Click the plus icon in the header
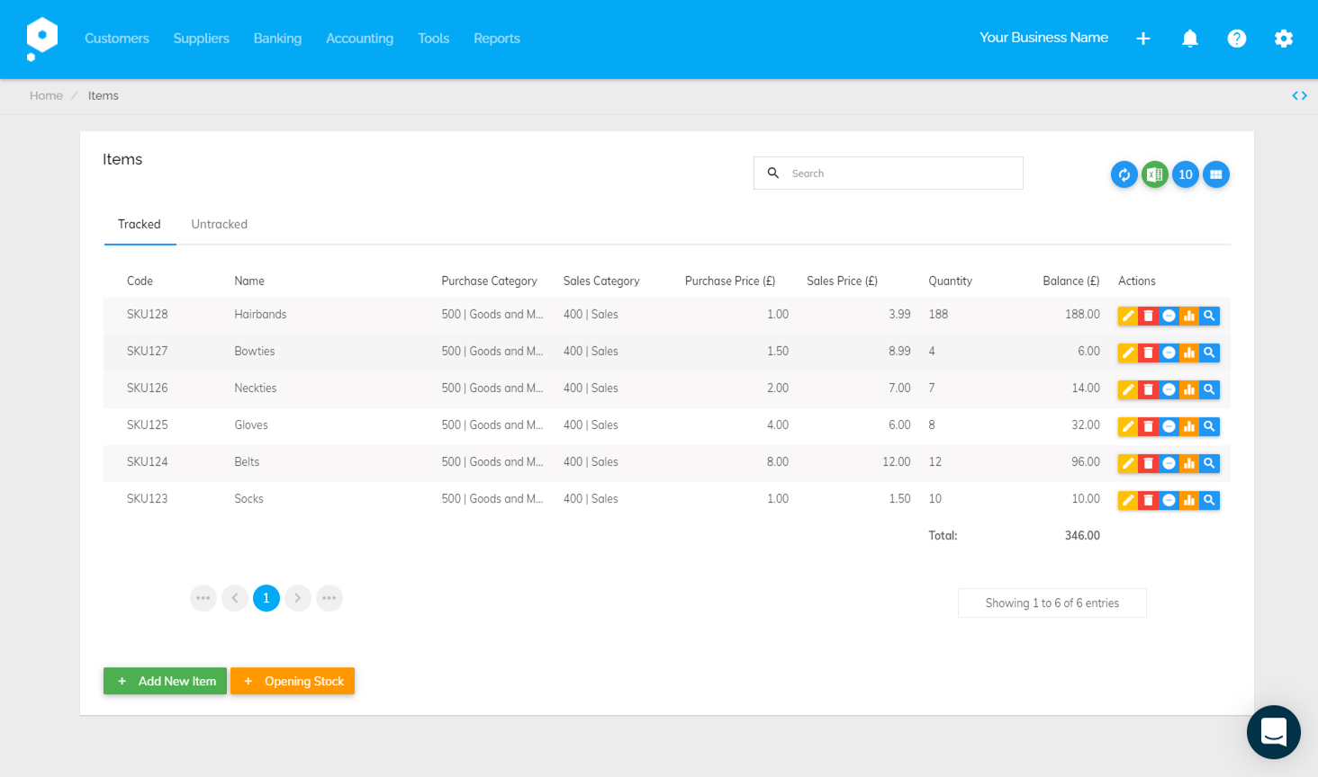The height and width of the screenshot is (777, 1318). (1143, 39)
